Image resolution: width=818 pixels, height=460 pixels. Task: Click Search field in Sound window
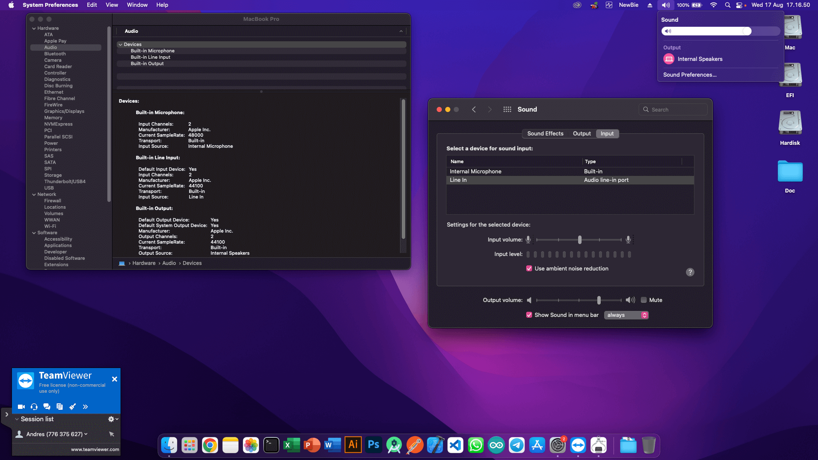click(x=673, y=109)
